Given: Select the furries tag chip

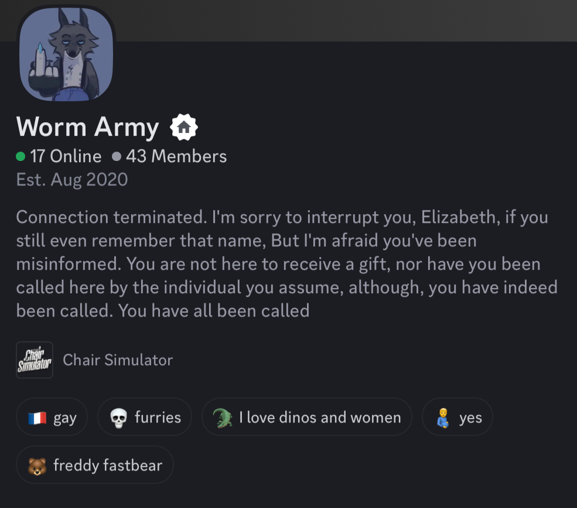Looking at the screenshot, I should 158,417.
